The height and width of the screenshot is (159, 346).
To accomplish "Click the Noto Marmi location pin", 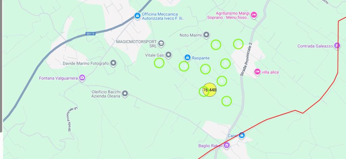I will [x=206, y=35].
